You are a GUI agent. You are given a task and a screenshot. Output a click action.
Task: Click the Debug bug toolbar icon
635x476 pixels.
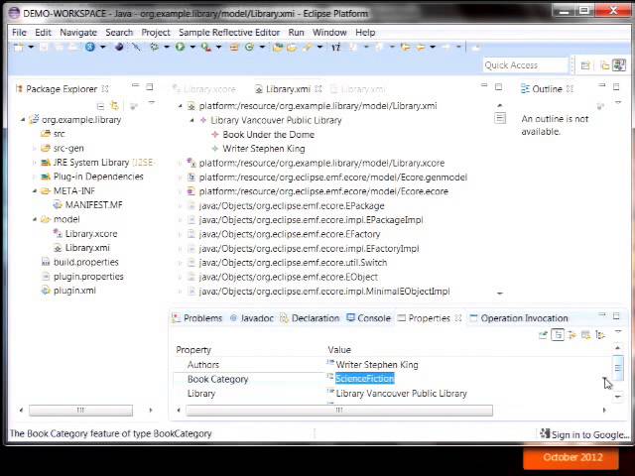(154, 47)
